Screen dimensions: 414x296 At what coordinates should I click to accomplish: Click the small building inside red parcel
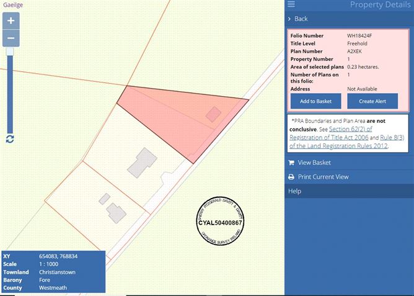click(x=213, y=114)
